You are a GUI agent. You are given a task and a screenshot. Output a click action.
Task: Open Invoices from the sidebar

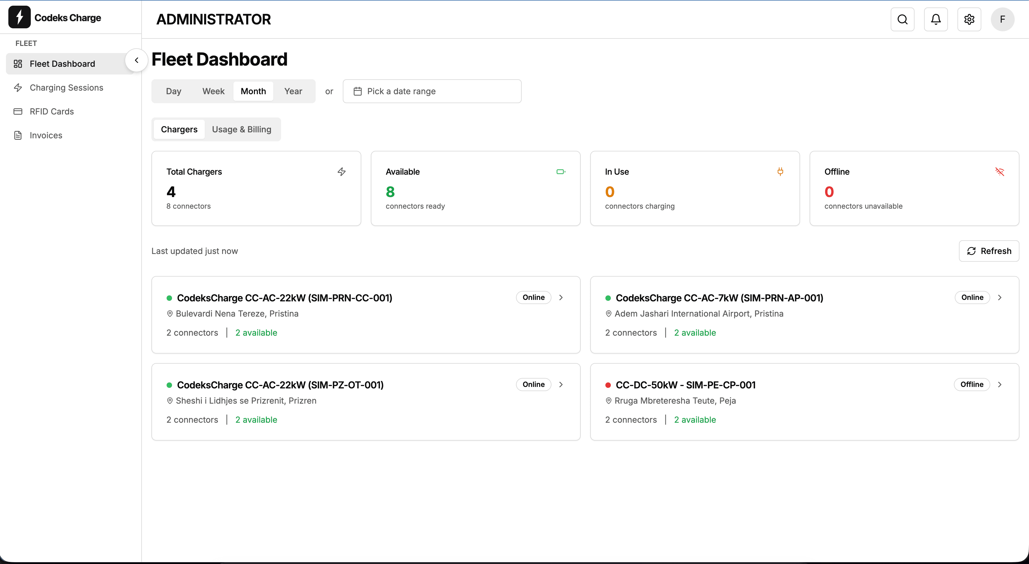point(46,135)
